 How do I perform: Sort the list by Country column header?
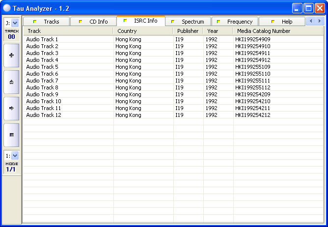tap(143, 31)
